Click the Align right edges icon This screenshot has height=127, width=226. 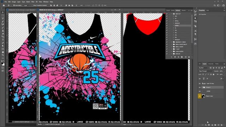[x=57, y=5]
